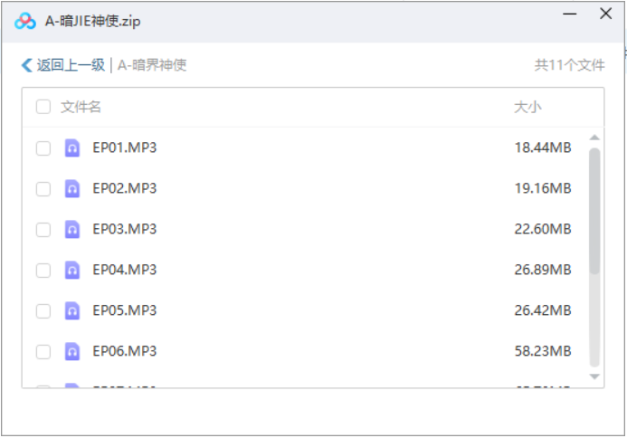Click the 返回上一级 back link
Viewport: 627px width, 438px height.
[x=70, y=65]
